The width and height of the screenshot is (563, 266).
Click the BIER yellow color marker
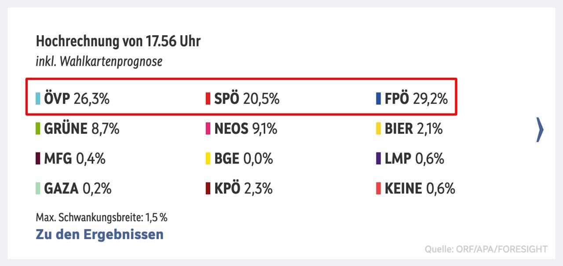378,129
